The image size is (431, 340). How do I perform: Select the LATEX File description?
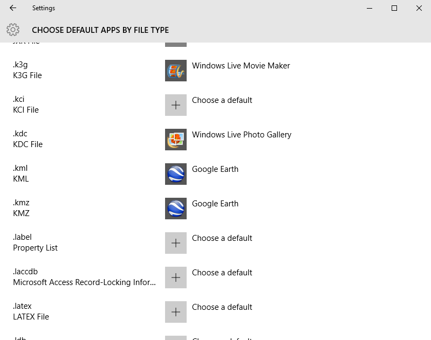(31, 317)
